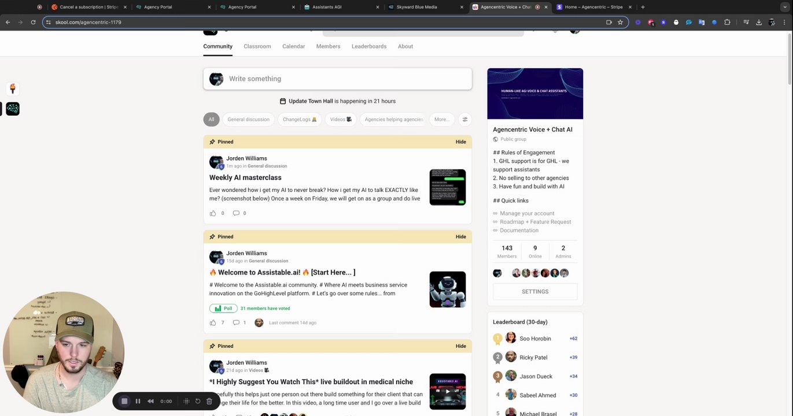Open the Weekly AI masterclass post title
793x416 pixels.
click(x=245, y=178)
